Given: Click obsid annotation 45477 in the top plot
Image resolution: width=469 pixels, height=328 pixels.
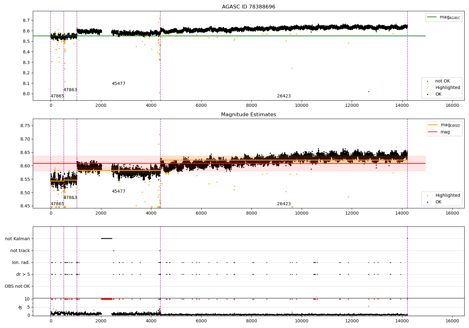Looking at the screenshot, I should click(119, 84).
